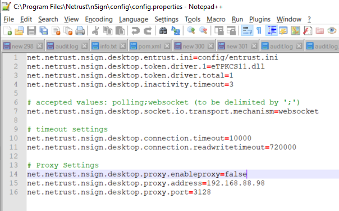This screenshot has width=339, height=211.
Task: Select the audit.log tab beside new 298
Action: point(67,46)
